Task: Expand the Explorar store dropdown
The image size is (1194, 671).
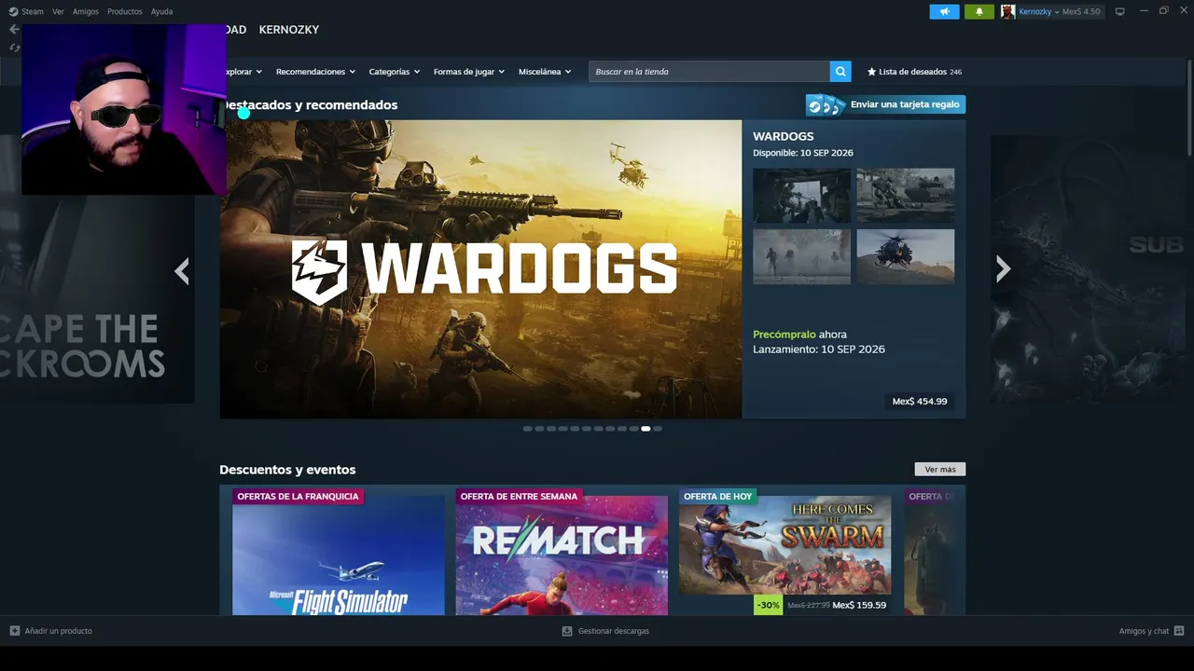Action: click(243, 72)
